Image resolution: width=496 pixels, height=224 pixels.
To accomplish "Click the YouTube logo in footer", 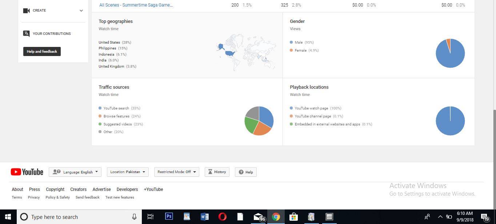I will 27,172.
